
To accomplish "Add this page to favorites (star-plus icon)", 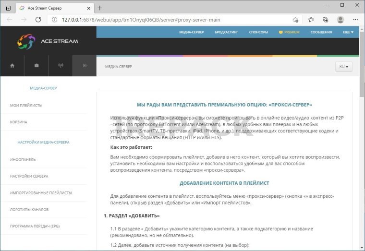I will [295, 20].
